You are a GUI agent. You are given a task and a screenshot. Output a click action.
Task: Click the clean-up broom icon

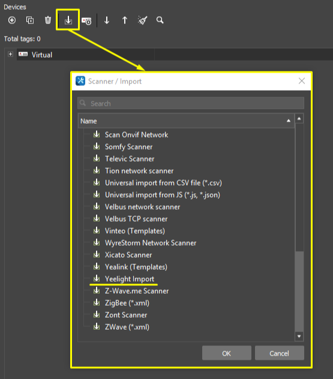point(142,20)
